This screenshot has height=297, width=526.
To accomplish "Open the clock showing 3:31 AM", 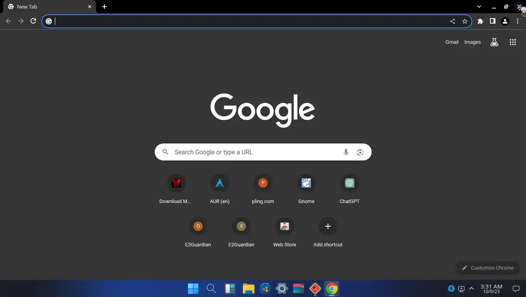I will pos(491,289).
